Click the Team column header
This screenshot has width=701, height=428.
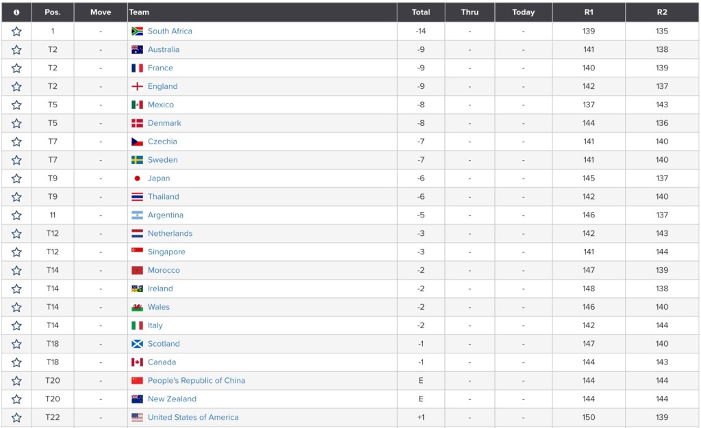(139, 12)
